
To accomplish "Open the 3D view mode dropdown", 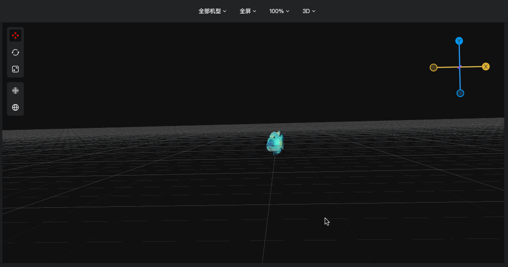I will tap(309, 11).
